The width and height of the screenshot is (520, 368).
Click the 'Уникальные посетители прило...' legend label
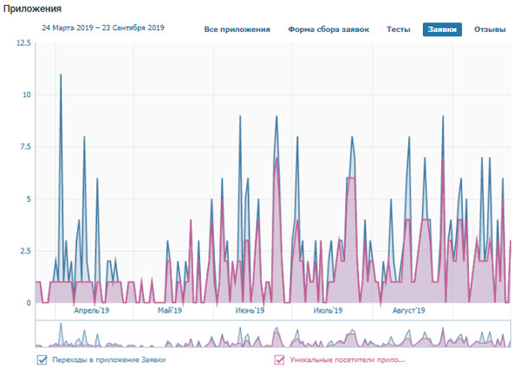pyautogui.click(x=348, y=359)
